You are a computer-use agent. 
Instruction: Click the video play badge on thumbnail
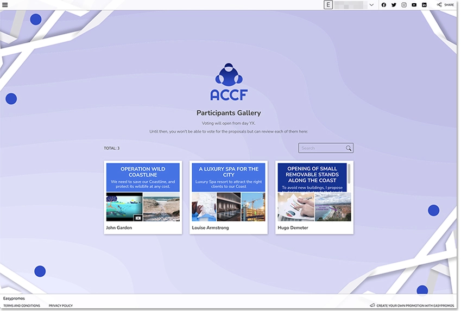pyautogui.click(x=138, y=218)
